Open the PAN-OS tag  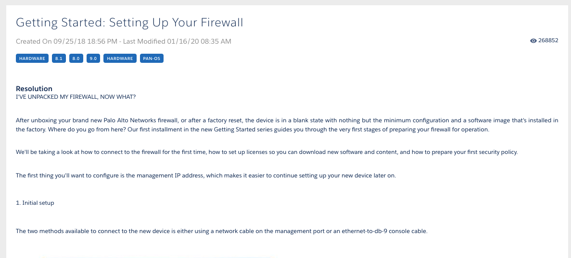pyautogui.click(x=152, y=59)
